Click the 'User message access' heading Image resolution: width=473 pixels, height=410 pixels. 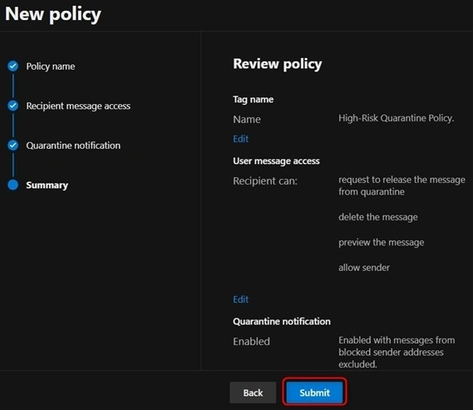tap(276, 161)
